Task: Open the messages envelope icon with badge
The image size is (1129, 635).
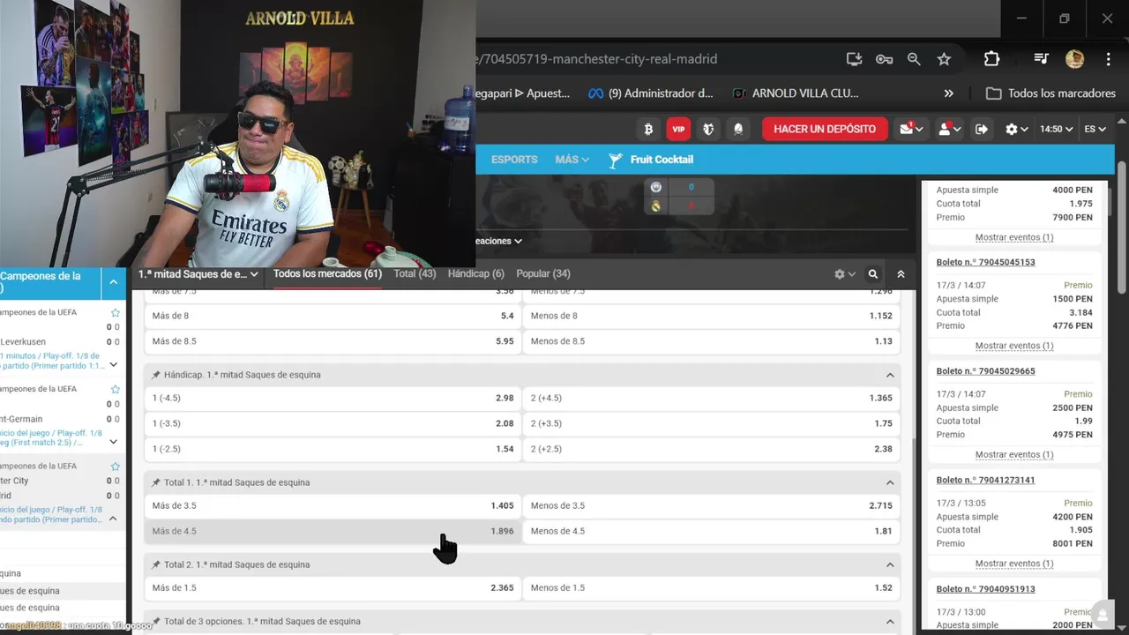Action: (x=911, y=129)
